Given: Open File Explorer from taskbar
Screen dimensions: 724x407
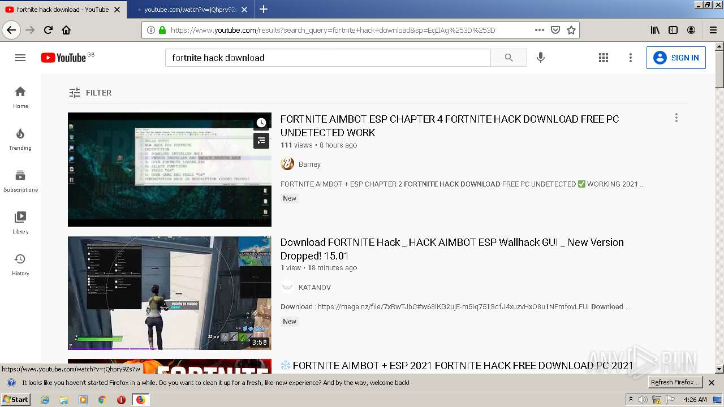Looking at the screenshot, I should click(64, 400).
